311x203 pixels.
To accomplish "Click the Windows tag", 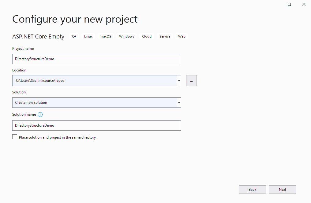I will 126,36.
